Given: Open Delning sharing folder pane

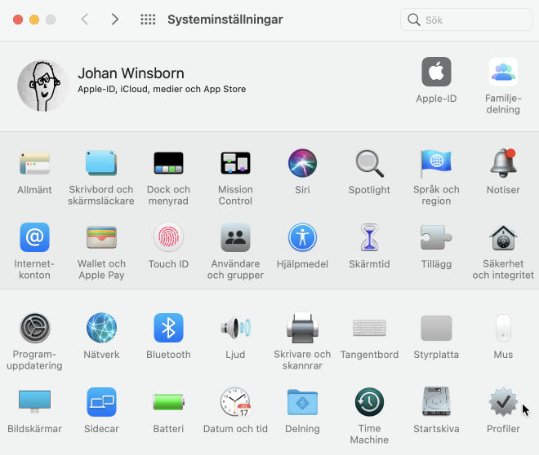Looking at the screenshot, I should (x=302, y=402).
